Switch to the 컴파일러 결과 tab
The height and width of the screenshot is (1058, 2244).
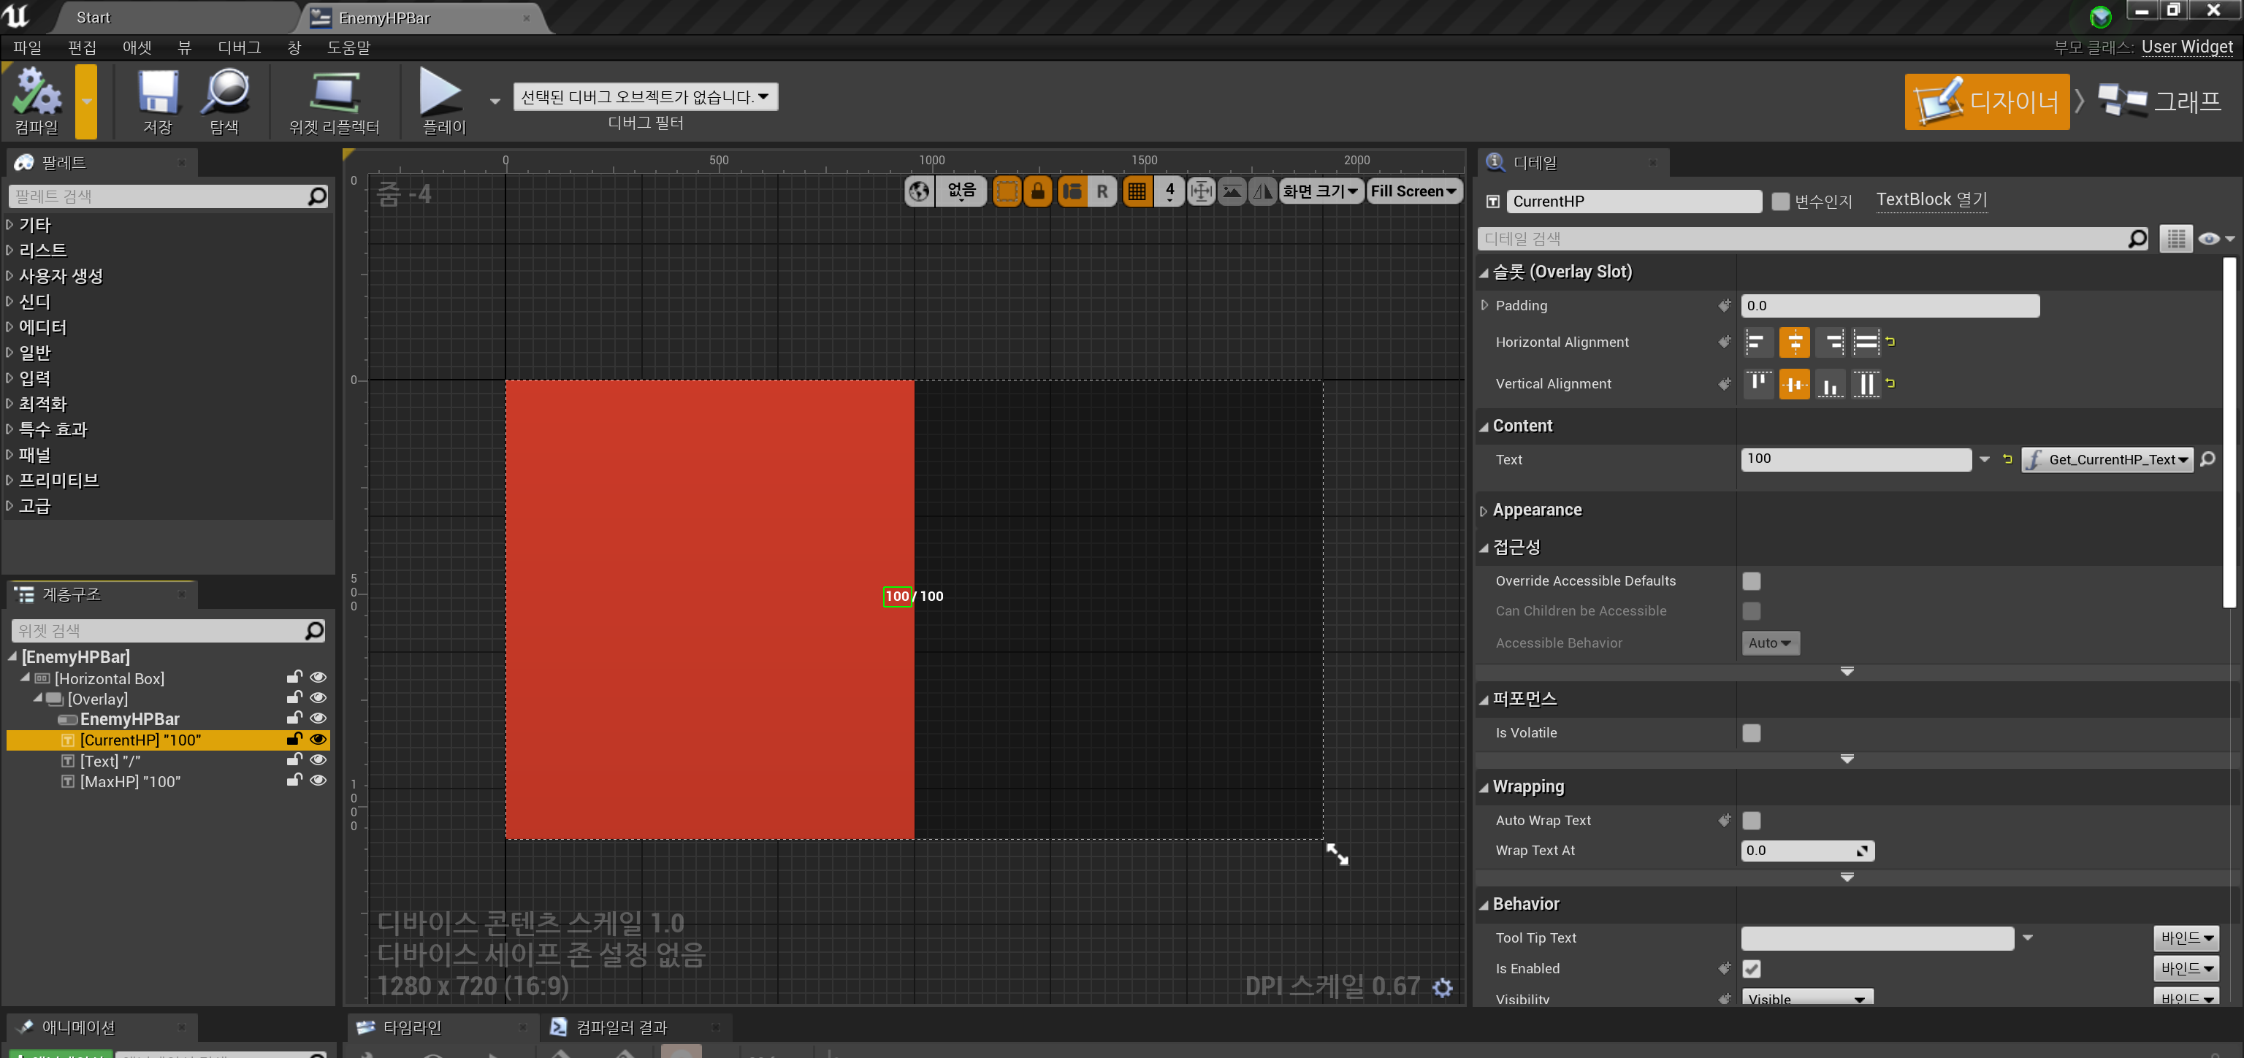[x=620, y=1027]
